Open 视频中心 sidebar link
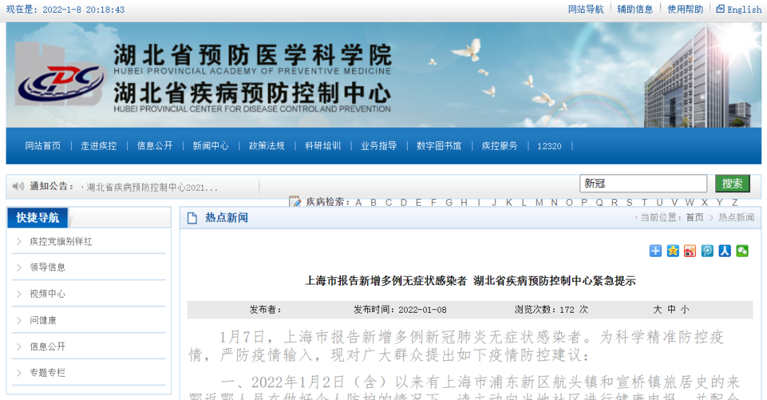This screenshot has height=400, width=767. pyautogui.click(x=48, y=294)
